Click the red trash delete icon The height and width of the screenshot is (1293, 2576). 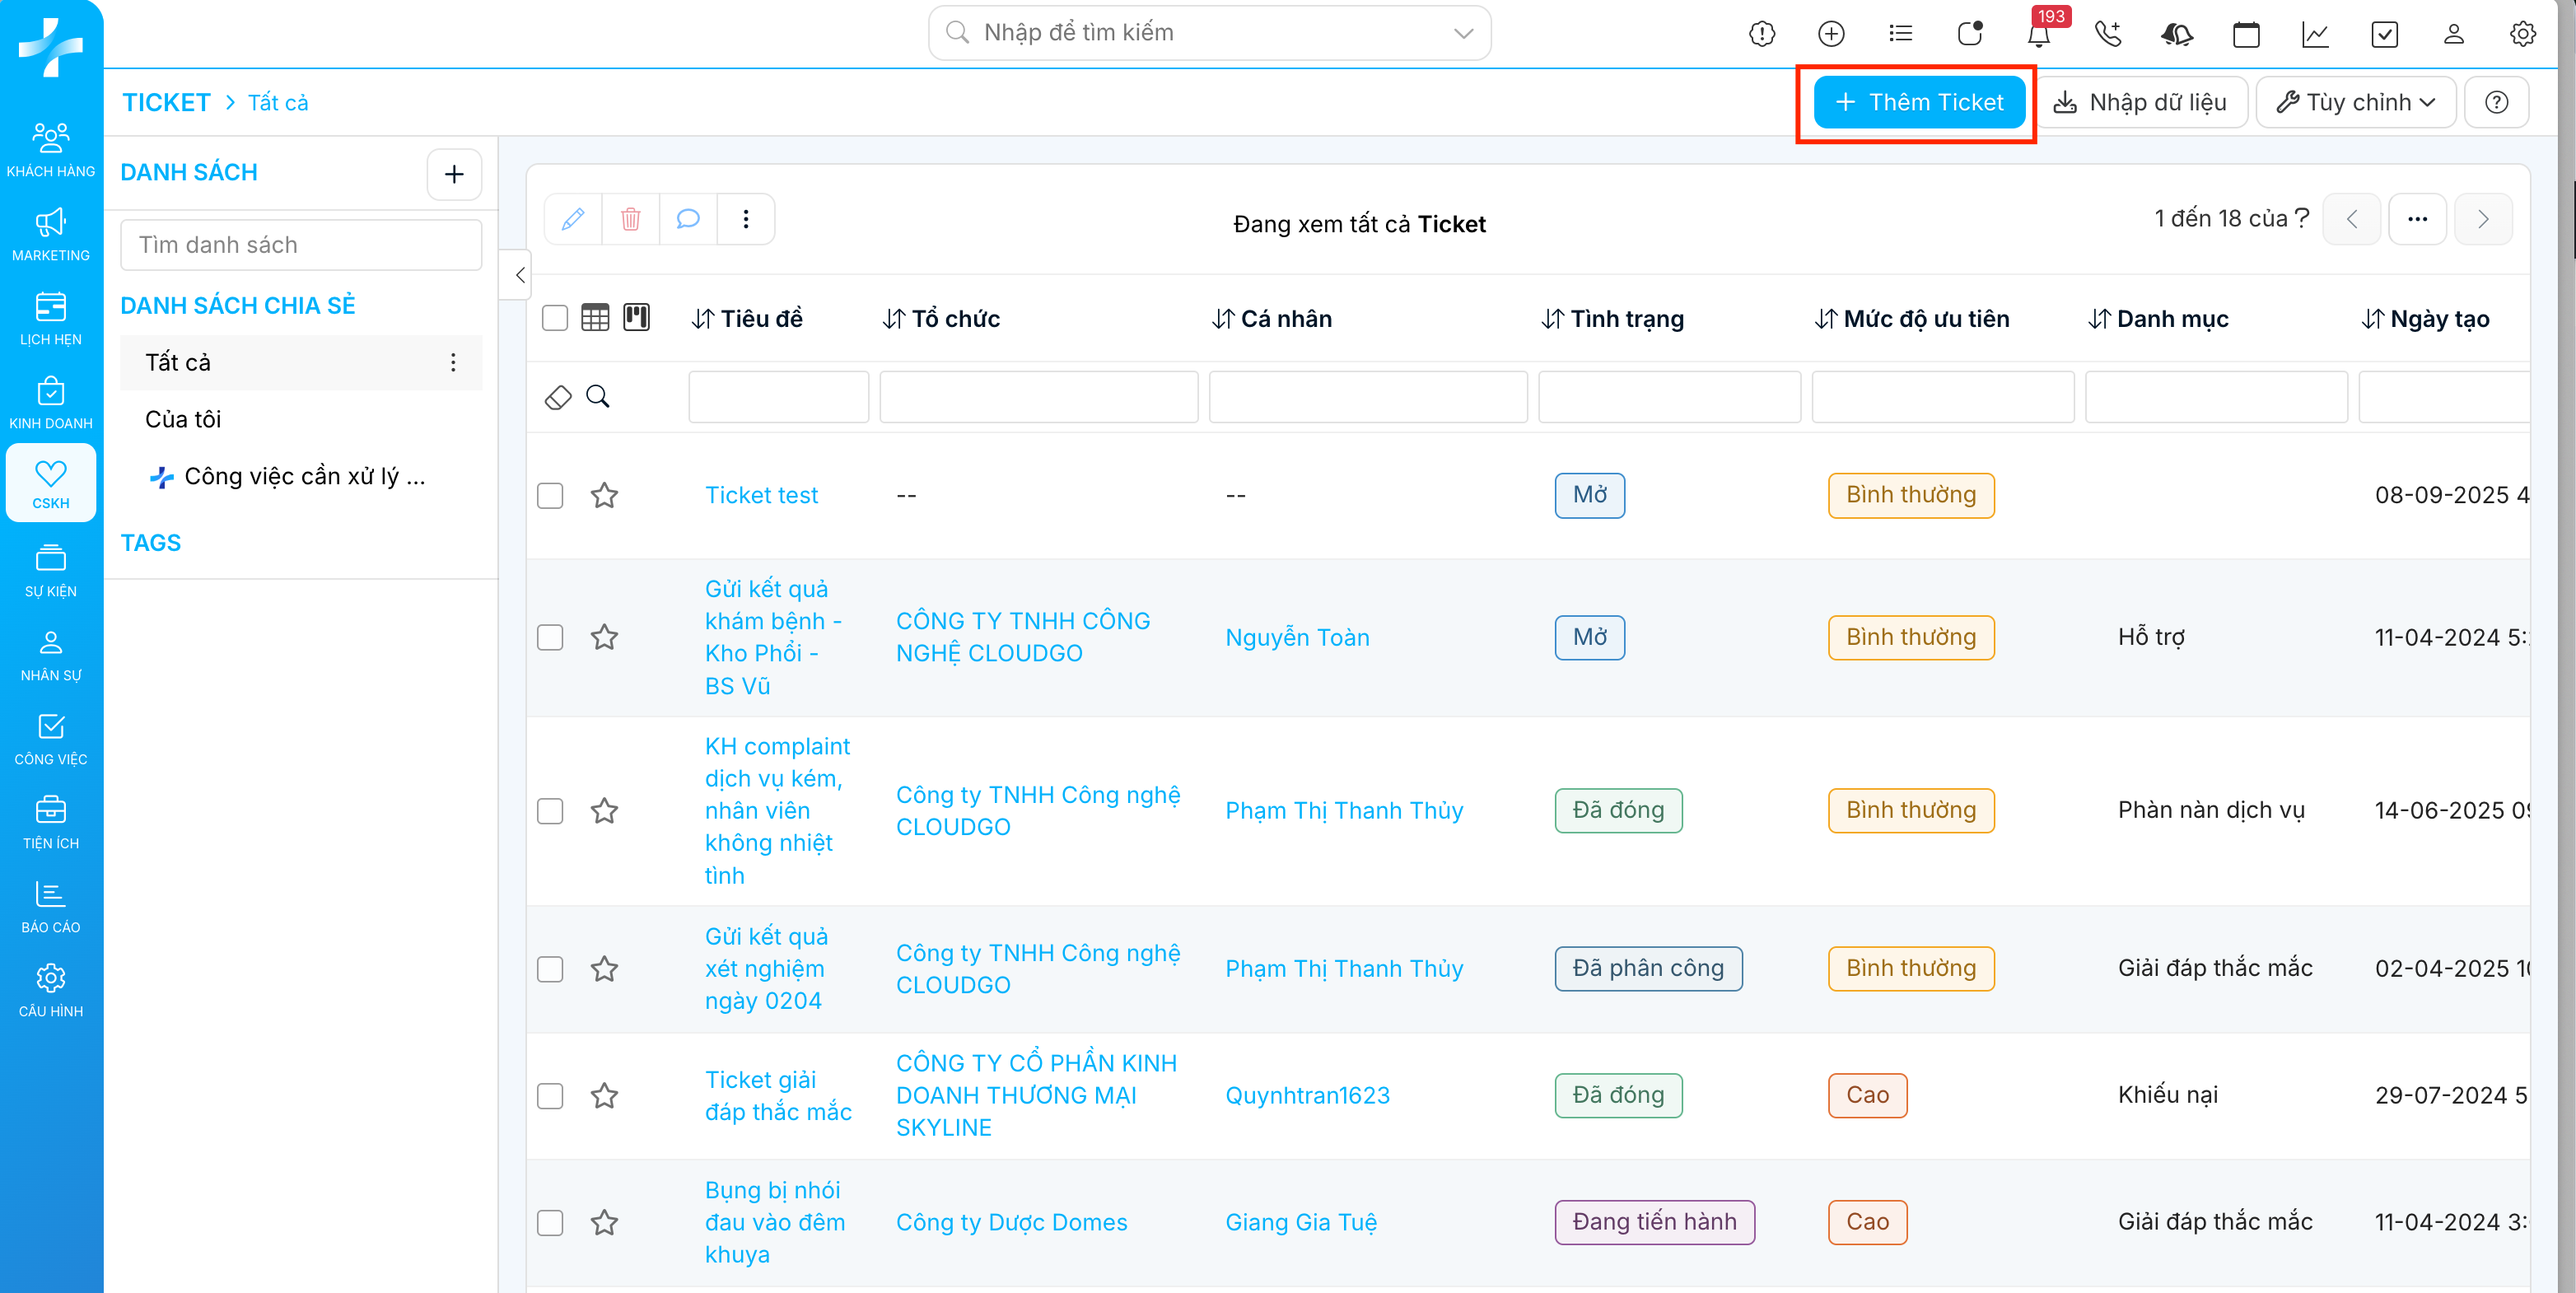[630, 219]
